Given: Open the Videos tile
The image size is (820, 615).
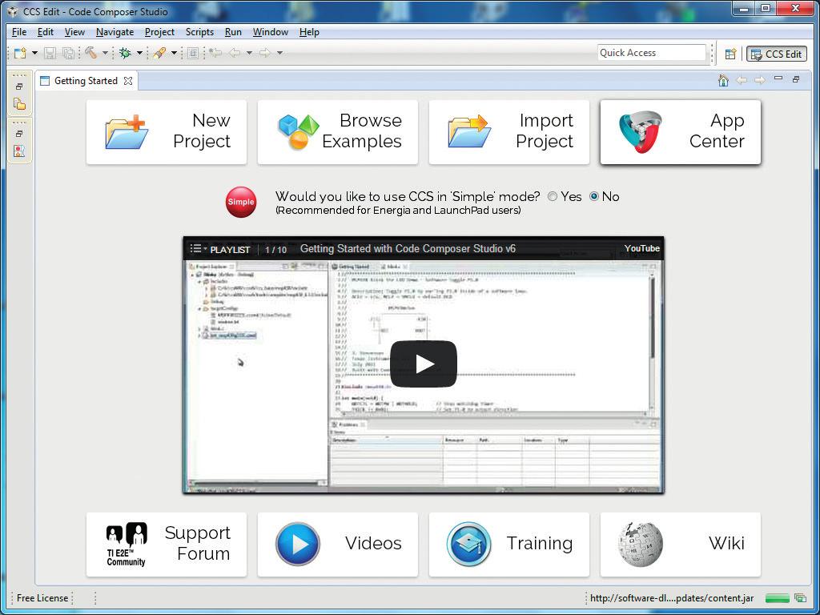Looking at the screenshot, I should point(338,545).
